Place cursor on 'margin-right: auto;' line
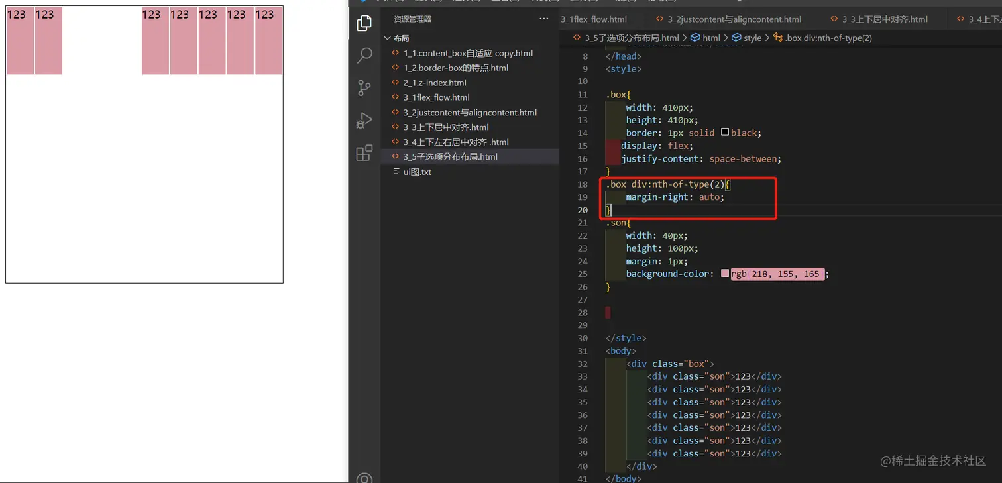Screen dimensions: 1002x483 675,197
